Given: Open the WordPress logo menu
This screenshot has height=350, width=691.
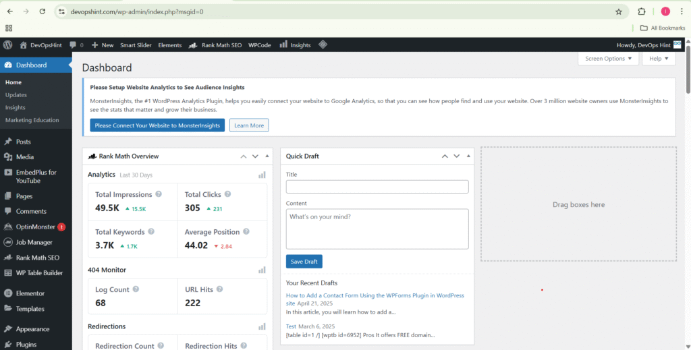Looking at the screenshot, I should tap(8, 45).
